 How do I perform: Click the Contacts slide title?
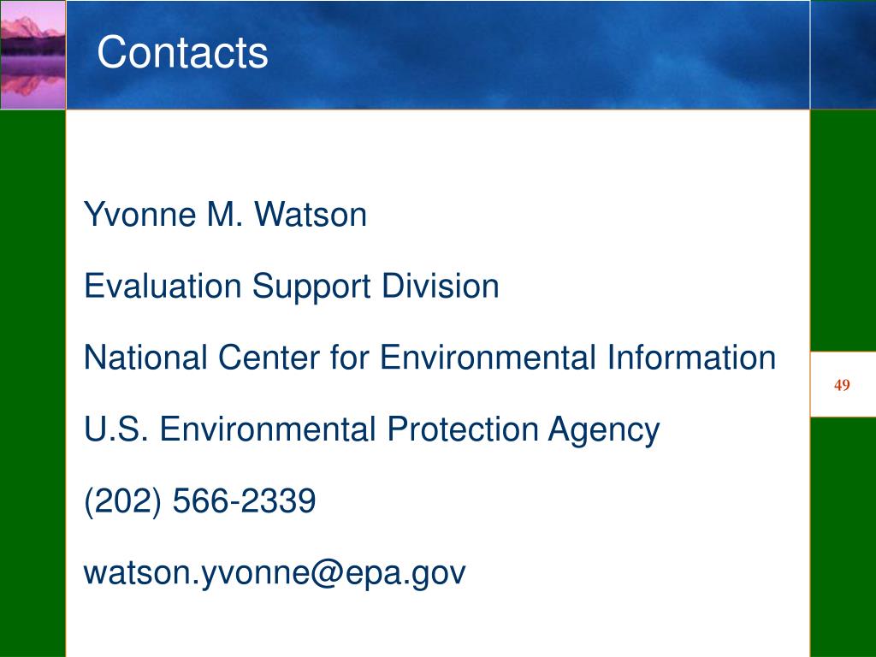click(183, 52)
